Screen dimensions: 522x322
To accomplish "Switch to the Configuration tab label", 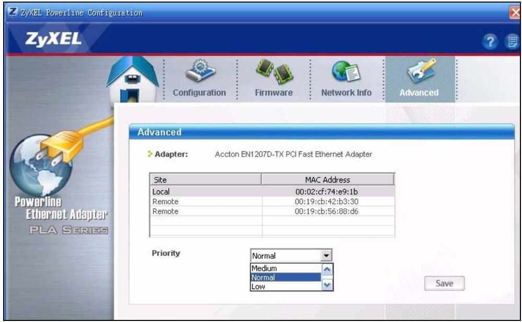I will [199, 93].
